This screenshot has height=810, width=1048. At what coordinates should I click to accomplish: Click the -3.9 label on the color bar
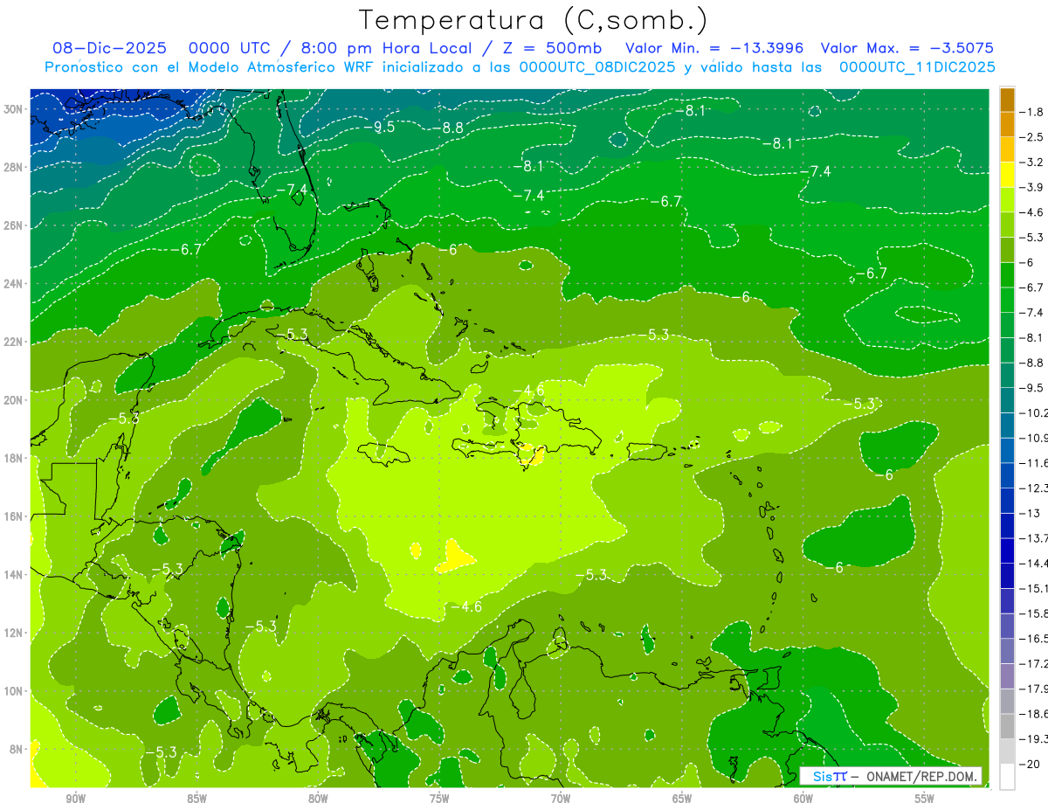click(1033, 187)
